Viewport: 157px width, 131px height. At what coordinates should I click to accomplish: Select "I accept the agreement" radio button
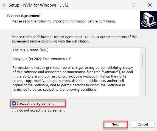pyautogui.click(x=14, y=103)
